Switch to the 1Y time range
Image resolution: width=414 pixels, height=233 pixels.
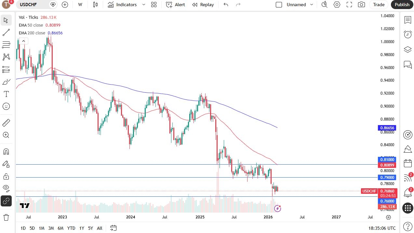(x=82, y=228)
